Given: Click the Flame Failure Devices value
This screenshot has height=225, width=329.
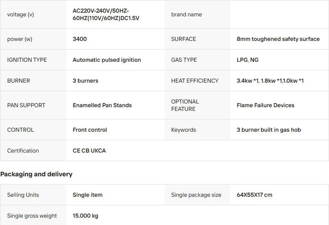Looking at the screenshot, I should (x=265, y=105).
